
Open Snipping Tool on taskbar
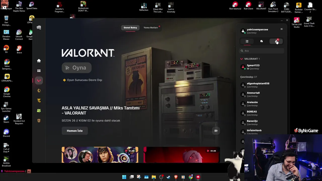(139, 177)
